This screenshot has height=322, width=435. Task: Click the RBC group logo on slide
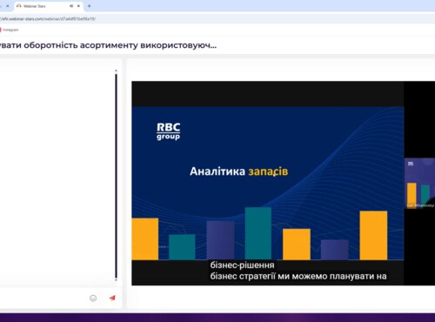coord(169,131)
